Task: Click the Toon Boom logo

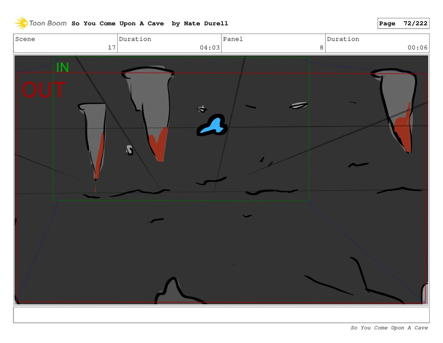Action: pos(41,23)
